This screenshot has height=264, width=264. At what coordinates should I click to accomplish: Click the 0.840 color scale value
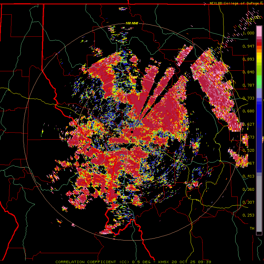coord(248,72)
